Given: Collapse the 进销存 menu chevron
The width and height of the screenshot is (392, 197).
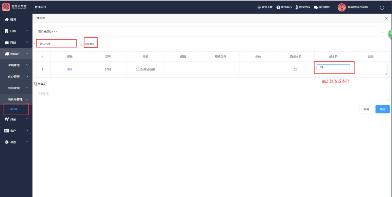Looking at the screenshot, I should (x=27, y=54).
